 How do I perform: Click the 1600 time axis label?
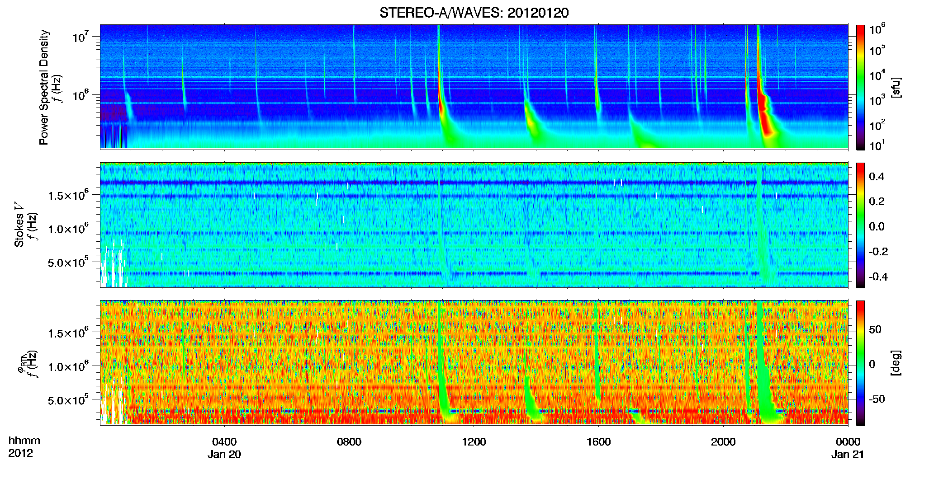[598, 441]
